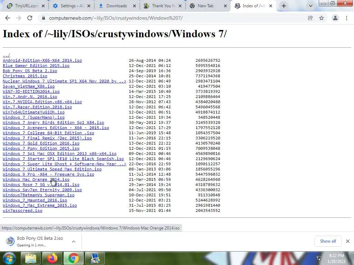Image resolution: width=354 pixels, height=265 pixels.
Task: Download Windows Mac Orange 2014.iso
Action: (36, 179)
